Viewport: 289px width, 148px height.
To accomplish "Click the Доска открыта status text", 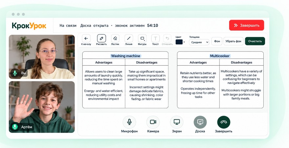I will click(x=94, y=26).
